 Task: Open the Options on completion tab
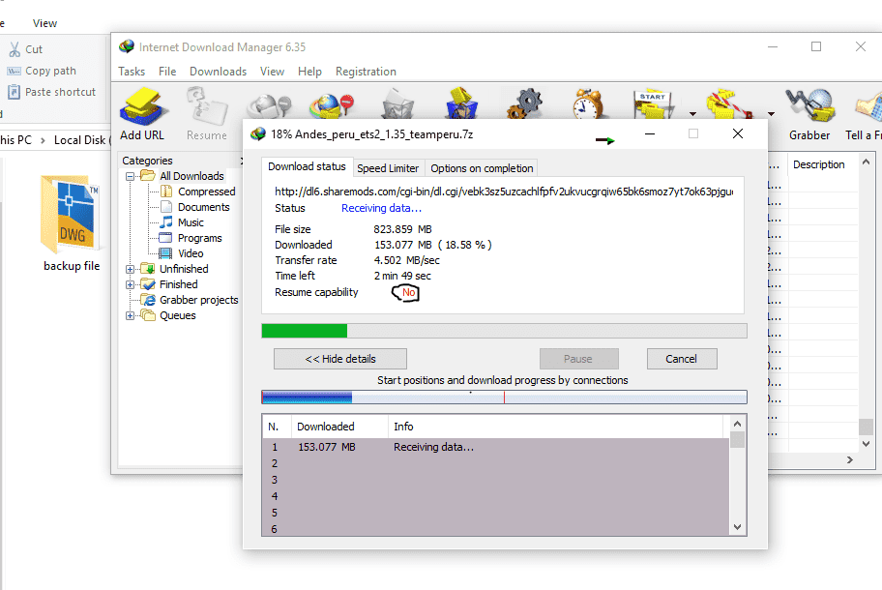click(x=482, y=168)
